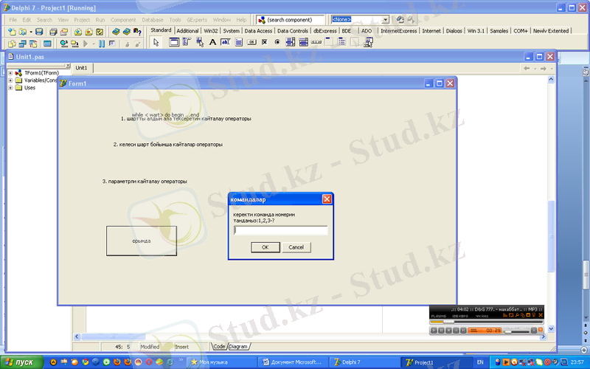Screen dimensions: 590x369
Task: Switch to the Win32 palette tab
Action: pyautogui.click(x=211, y=31)
